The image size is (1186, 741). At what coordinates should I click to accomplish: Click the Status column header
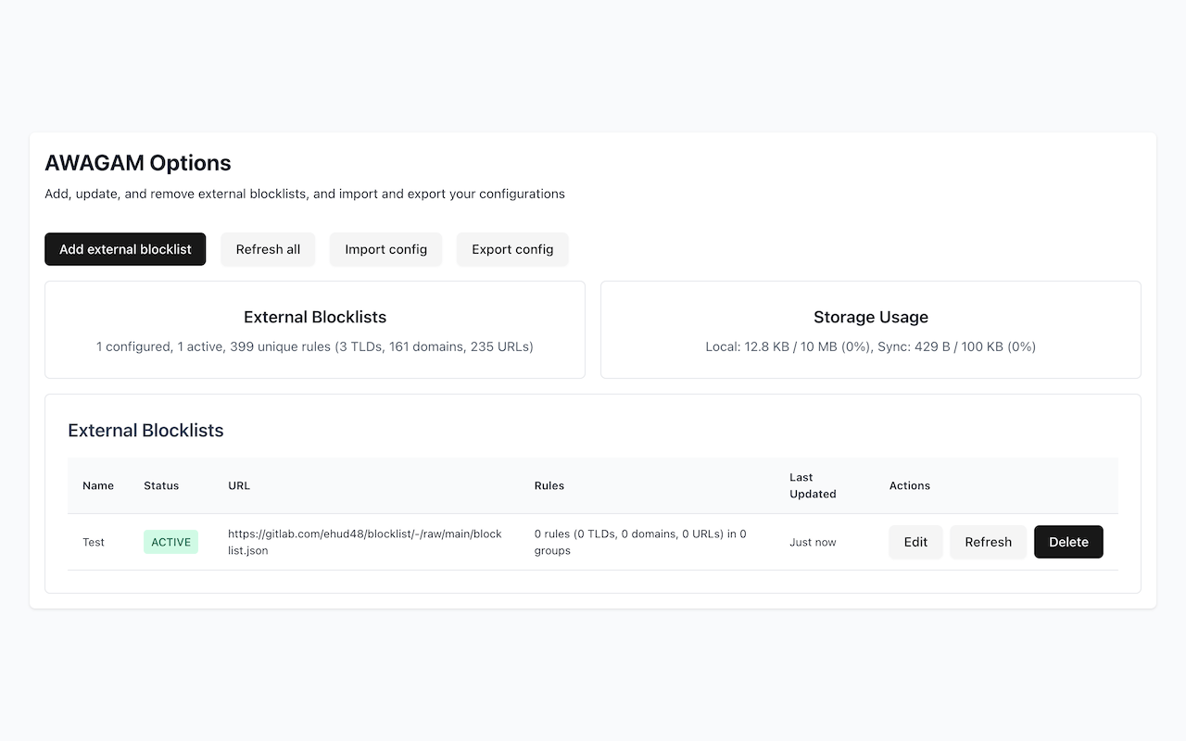(161, 485)
